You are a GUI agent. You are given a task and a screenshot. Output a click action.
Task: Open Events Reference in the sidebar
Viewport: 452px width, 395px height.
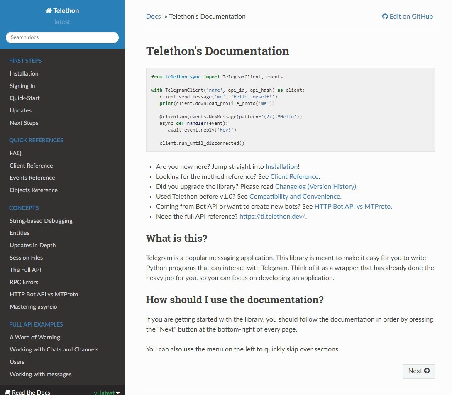pos(32,178)
